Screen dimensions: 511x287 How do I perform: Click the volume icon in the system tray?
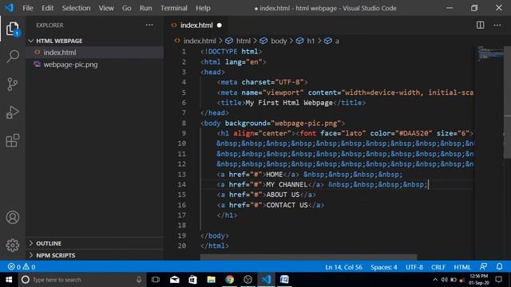point(444,280)
